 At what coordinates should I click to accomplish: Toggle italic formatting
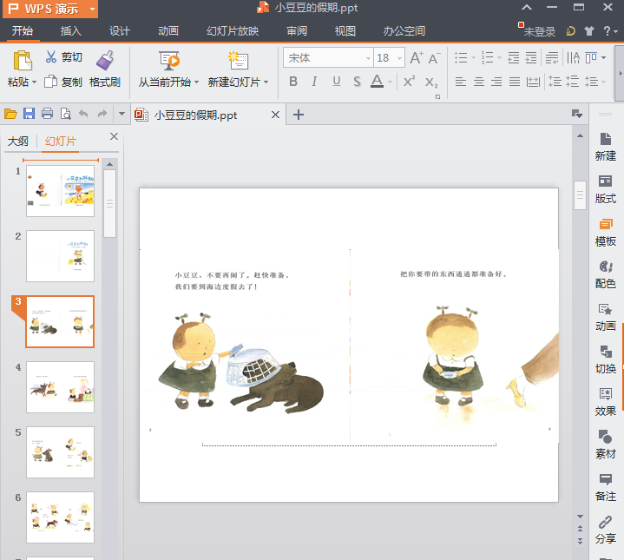(x=314, y=82)
